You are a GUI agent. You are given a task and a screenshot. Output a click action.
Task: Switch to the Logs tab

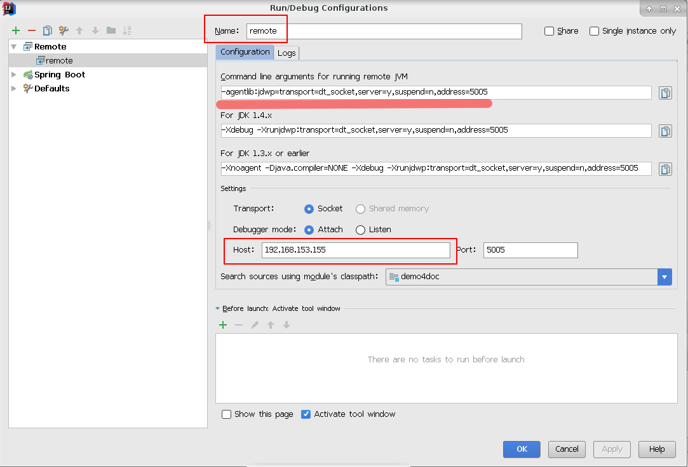coord(287,53)
